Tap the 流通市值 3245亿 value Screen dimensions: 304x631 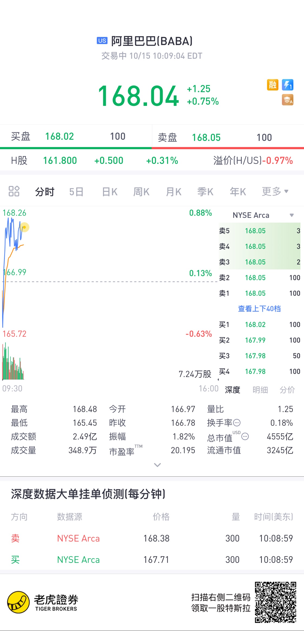point(280,450)
